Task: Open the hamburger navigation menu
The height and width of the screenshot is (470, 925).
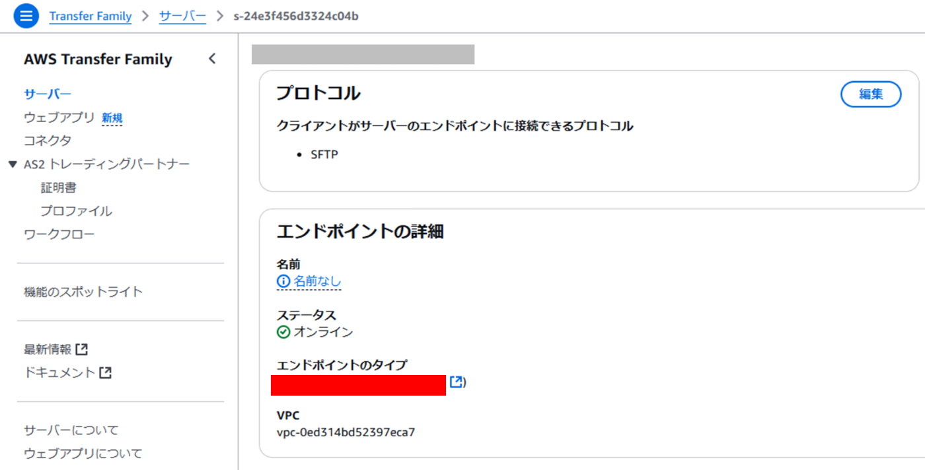Action: point(26,16)
